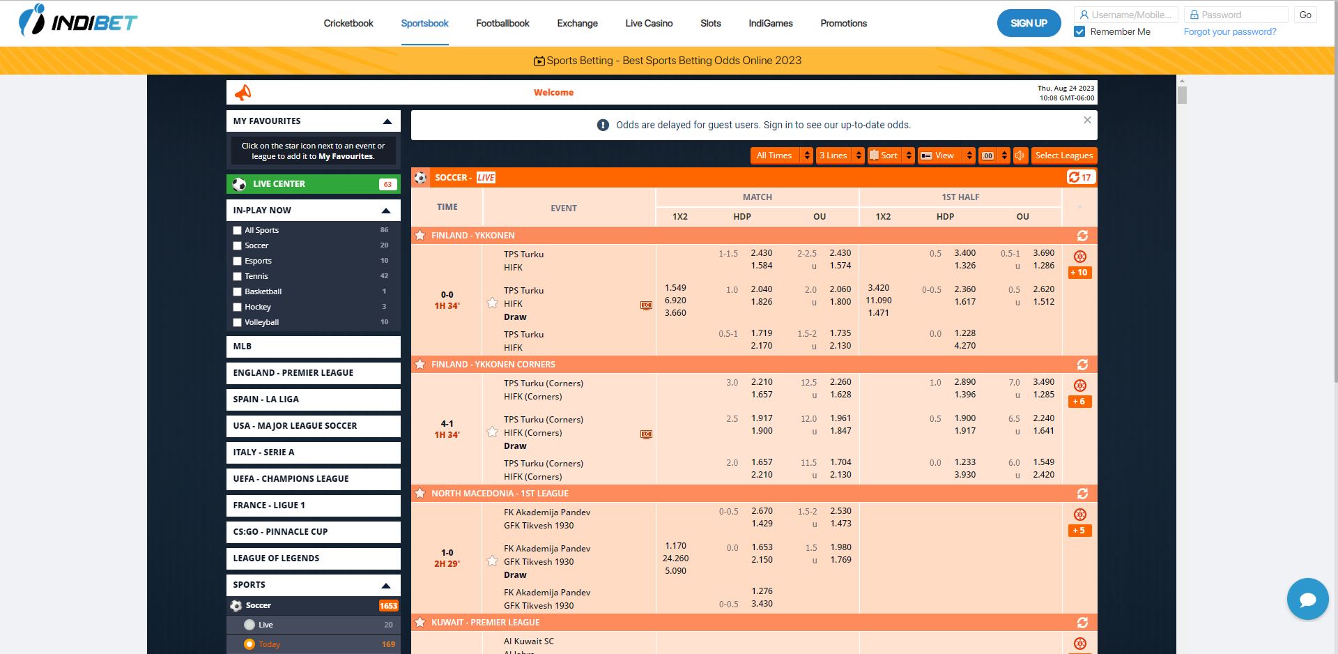Refresh Kuwait - Premier League odds

pyautogui.click(x=1082, y=623)
